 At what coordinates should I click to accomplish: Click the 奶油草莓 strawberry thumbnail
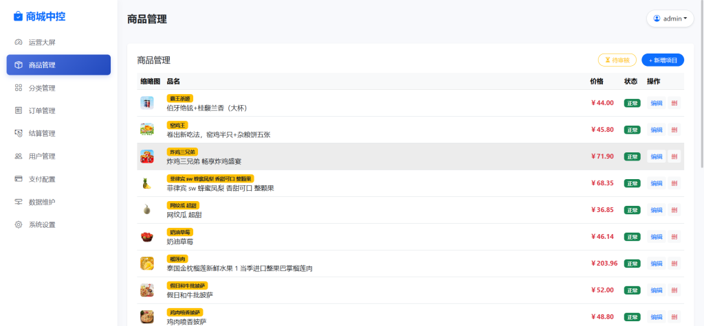(147, 237)
